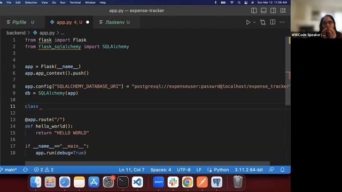The width and height of the screenshot is (342, 192).
Task: Open Finder from the dock
Action: tap(36, 182)
